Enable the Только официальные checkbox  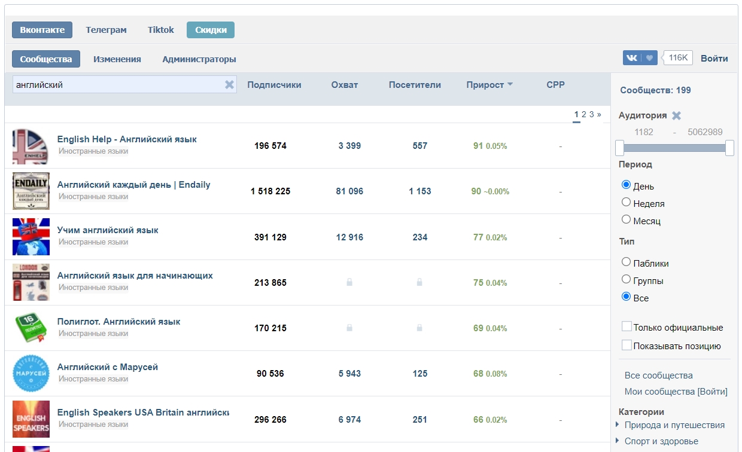[627, 326]
